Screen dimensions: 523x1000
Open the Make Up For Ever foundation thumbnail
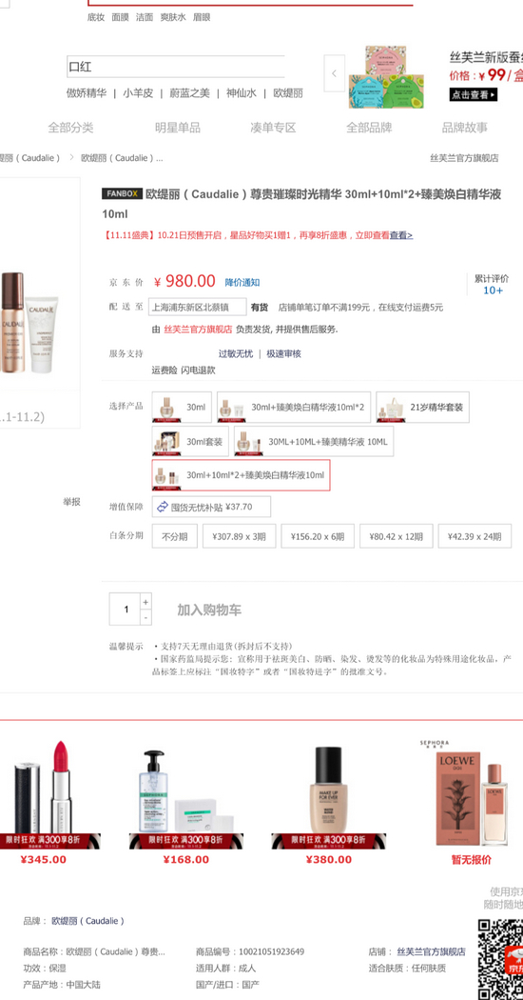tap(329, 794)
